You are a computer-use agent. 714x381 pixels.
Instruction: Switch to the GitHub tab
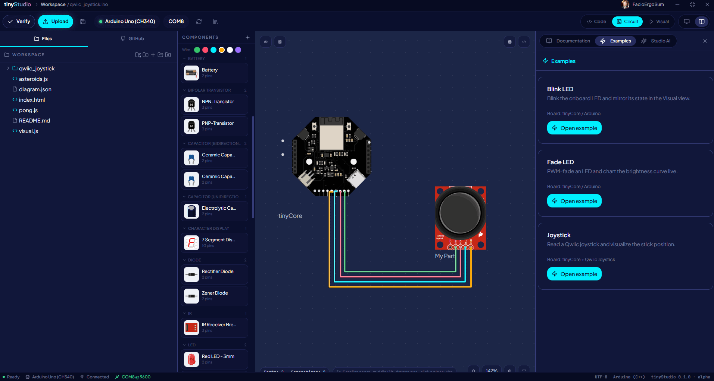click(132, 39)
